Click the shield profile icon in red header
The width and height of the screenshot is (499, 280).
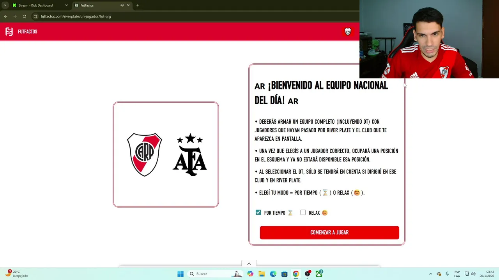pos(348,31)
